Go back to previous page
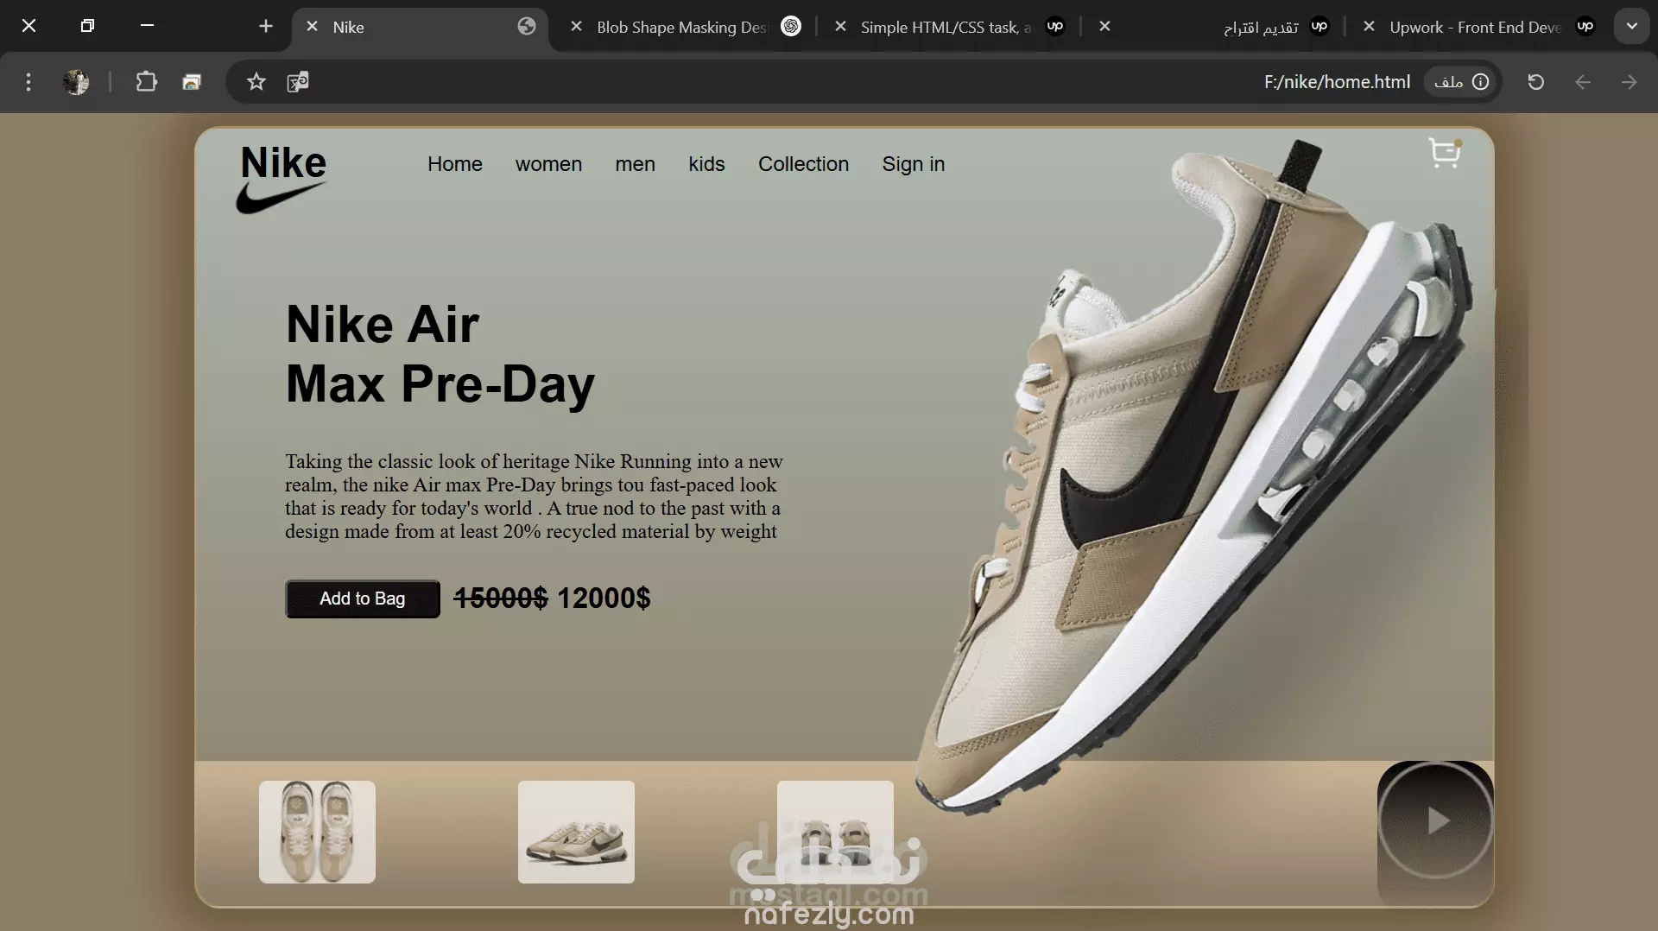Screen dimensions: 1658x931 pos(1582,82)
